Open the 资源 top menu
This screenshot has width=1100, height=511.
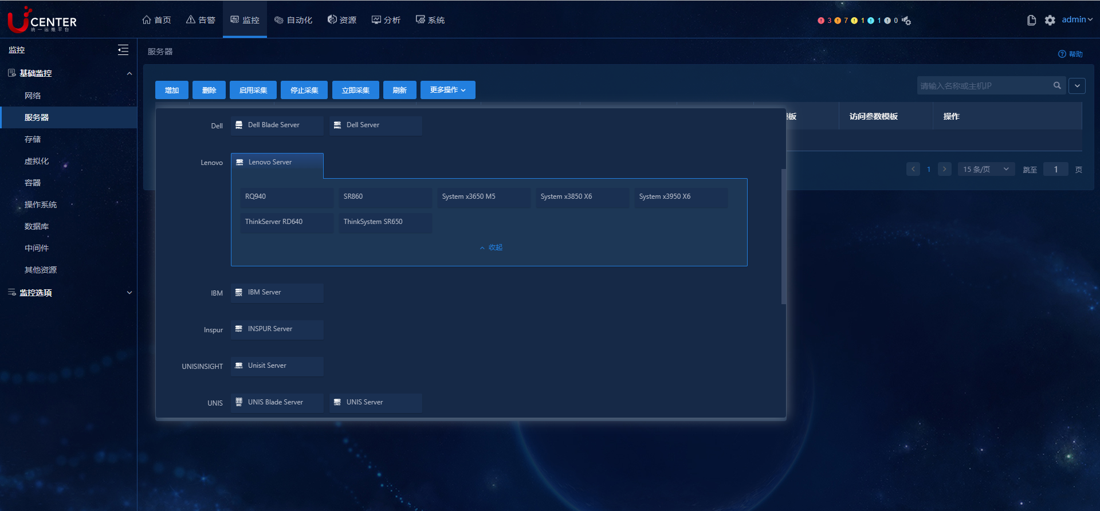pyautogui.click(x=342, y=20)
